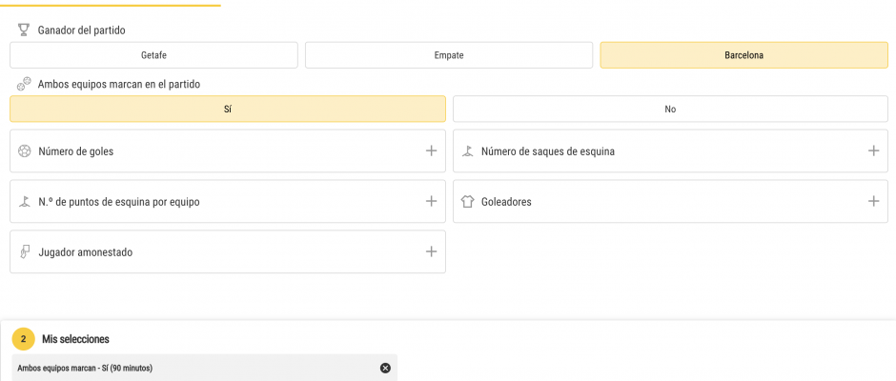This screenshot has width=896, height=381.
Task: Click the football icon in Número de goles
Action: pyautogui.click(x=25, y=150)
